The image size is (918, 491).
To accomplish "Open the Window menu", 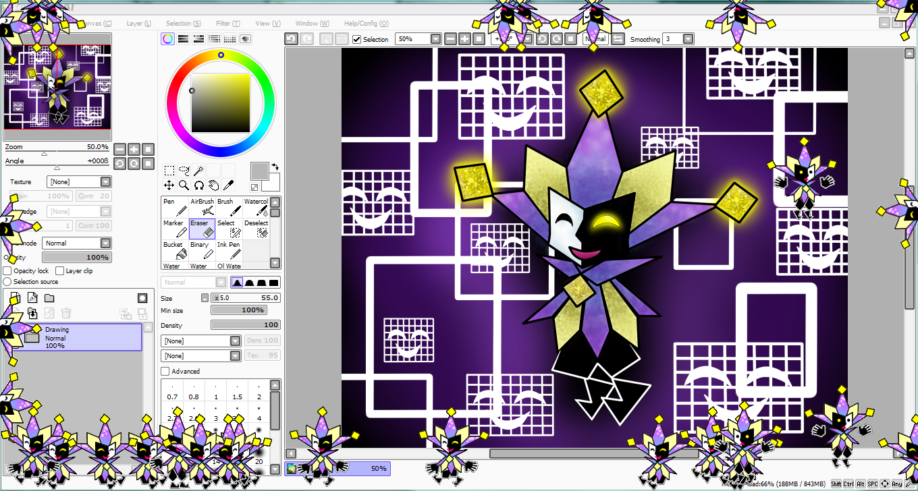I will (311, 23).
